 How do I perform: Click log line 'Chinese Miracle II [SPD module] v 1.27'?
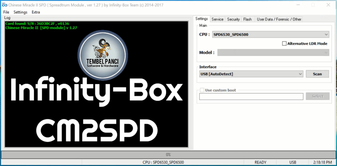[x=41, y=28]
